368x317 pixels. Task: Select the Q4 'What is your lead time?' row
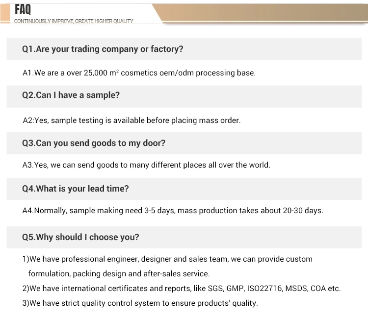(x=184, y=189)
